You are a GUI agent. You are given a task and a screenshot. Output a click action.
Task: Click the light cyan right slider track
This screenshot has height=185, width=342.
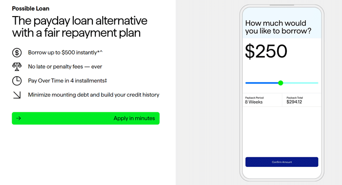(x=301, y=83)
